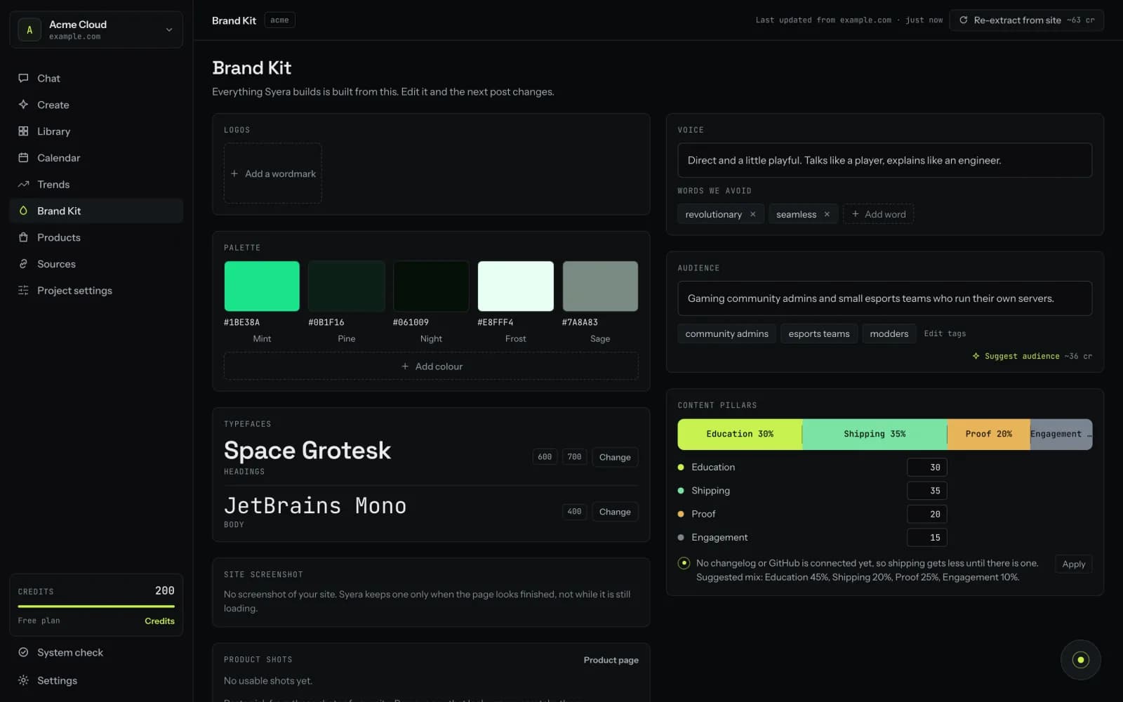
Task: Toggle the 400 body weight
Action: point(574,512)
